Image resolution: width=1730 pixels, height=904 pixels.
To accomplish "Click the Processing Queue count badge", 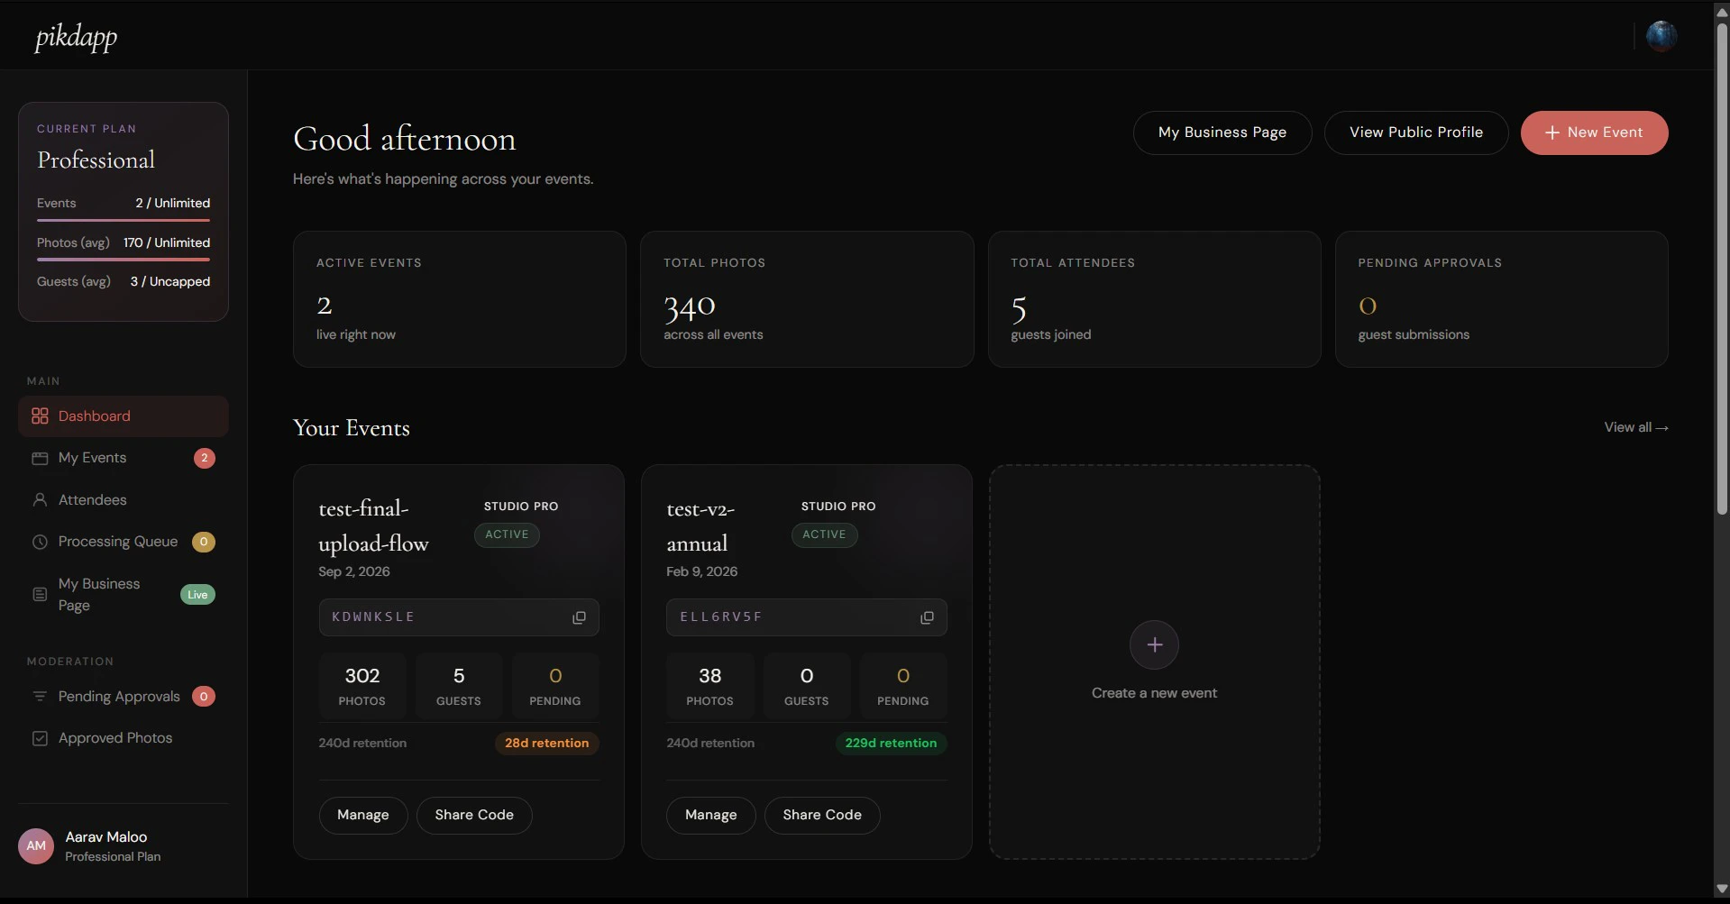I will 204,542.
